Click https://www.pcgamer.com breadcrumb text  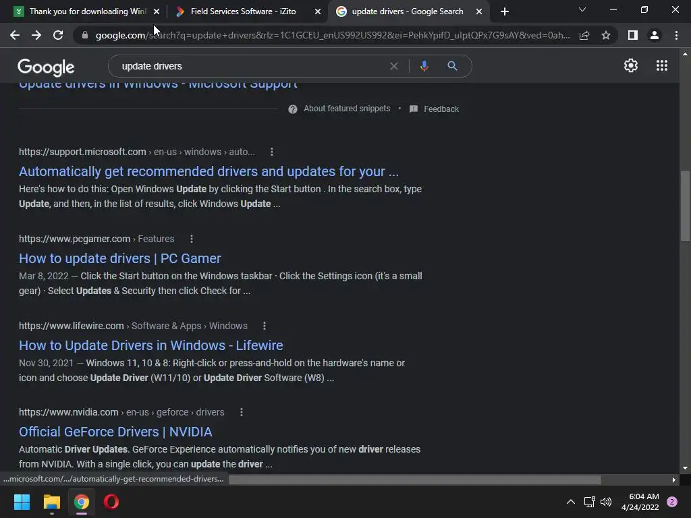click(x=74, y=239)
